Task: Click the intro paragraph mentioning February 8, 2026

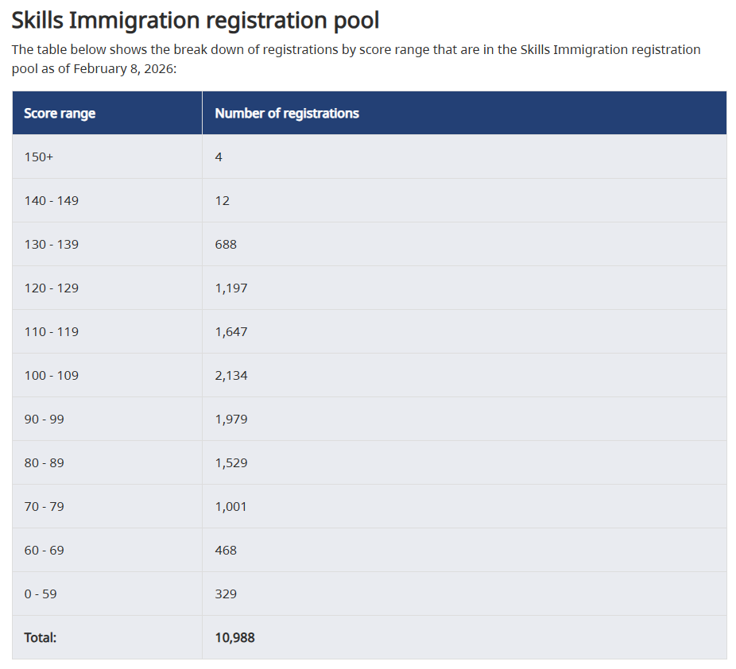Action: (356, 59)
